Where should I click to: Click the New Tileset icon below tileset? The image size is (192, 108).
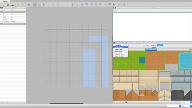[114, 102]
